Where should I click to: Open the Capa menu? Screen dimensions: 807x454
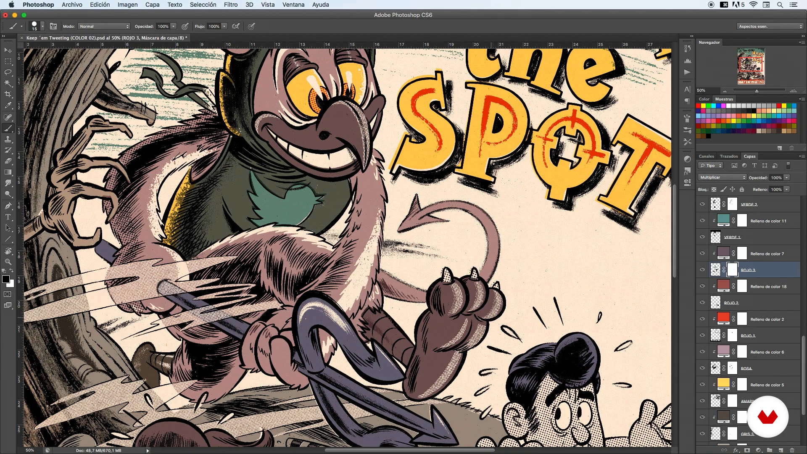152,5
